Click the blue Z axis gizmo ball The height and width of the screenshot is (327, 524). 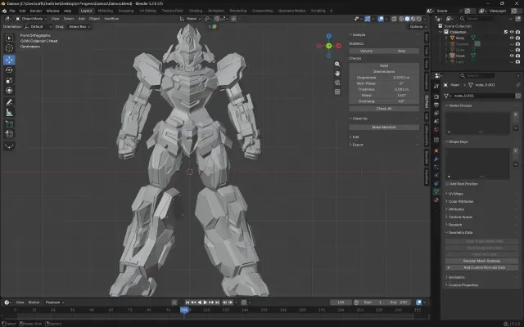tap(328, 36)
